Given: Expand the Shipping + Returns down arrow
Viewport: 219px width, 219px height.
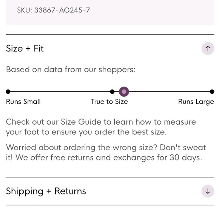Looking at the screenshot, I should 208,191.
